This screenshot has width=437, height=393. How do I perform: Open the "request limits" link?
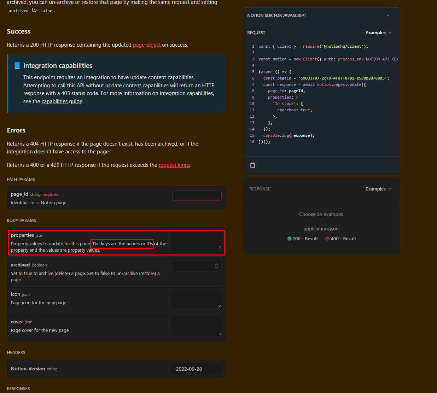[174, 165]
